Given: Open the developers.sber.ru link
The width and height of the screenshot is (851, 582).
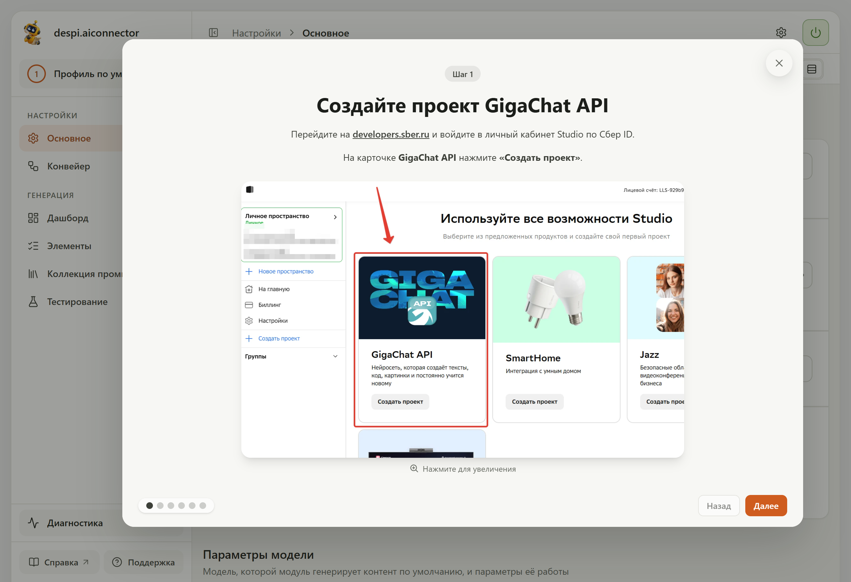Looking at the screenshot, I should [391, 134].
